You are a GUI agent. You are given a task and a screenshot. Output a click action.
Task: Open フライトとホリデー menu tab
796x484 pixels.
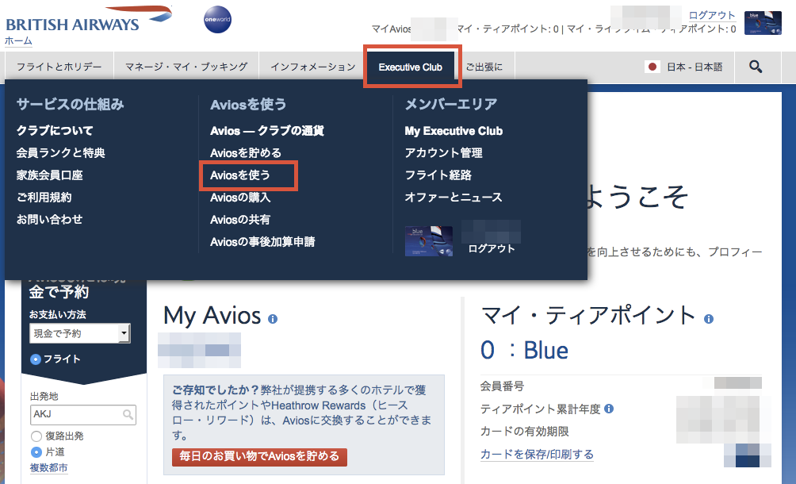coord(59,67)
